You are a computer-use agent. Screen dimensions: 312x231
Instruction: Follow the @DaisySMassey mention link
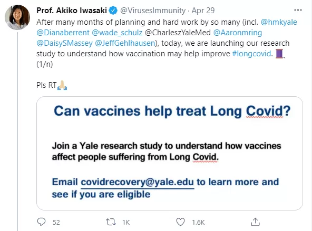coord(65,43)
